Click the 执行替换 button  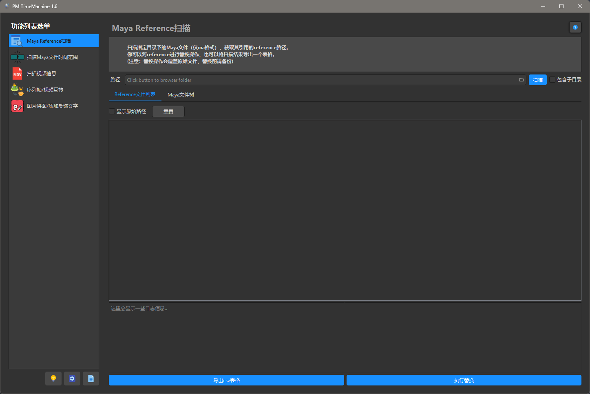(x=464, y=380)
